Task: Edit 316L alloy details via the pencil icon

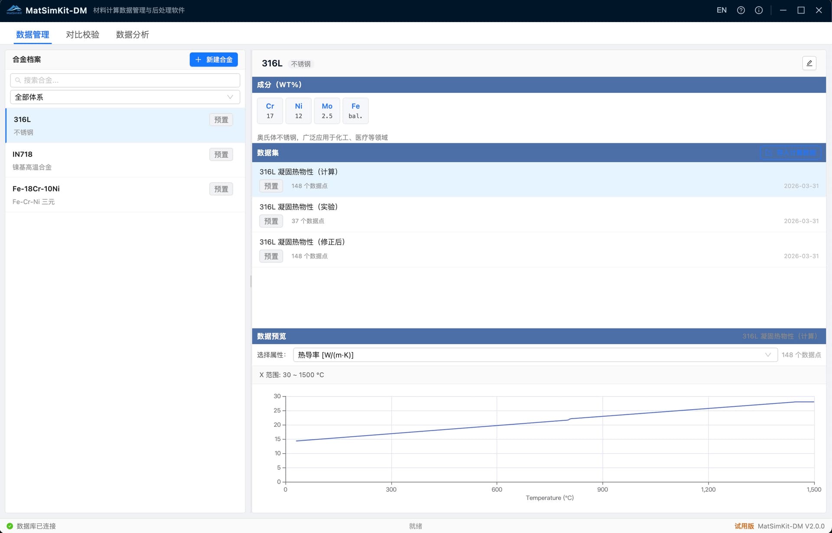Action: (x=809, y=63)
